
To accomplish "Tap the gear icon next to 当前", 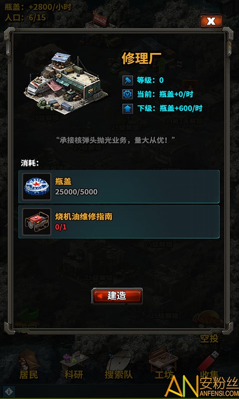I will (128, 94).
